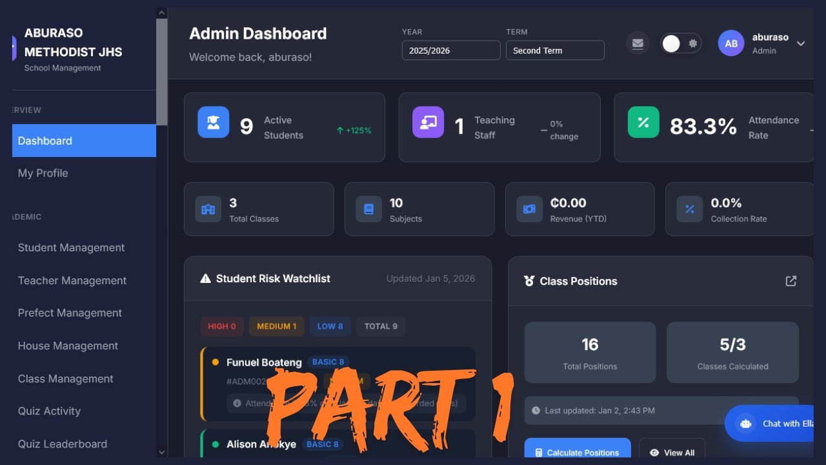Open Student Management in the sidebar
The width and height of the screenshot is (826, 465).
(71, 247)
